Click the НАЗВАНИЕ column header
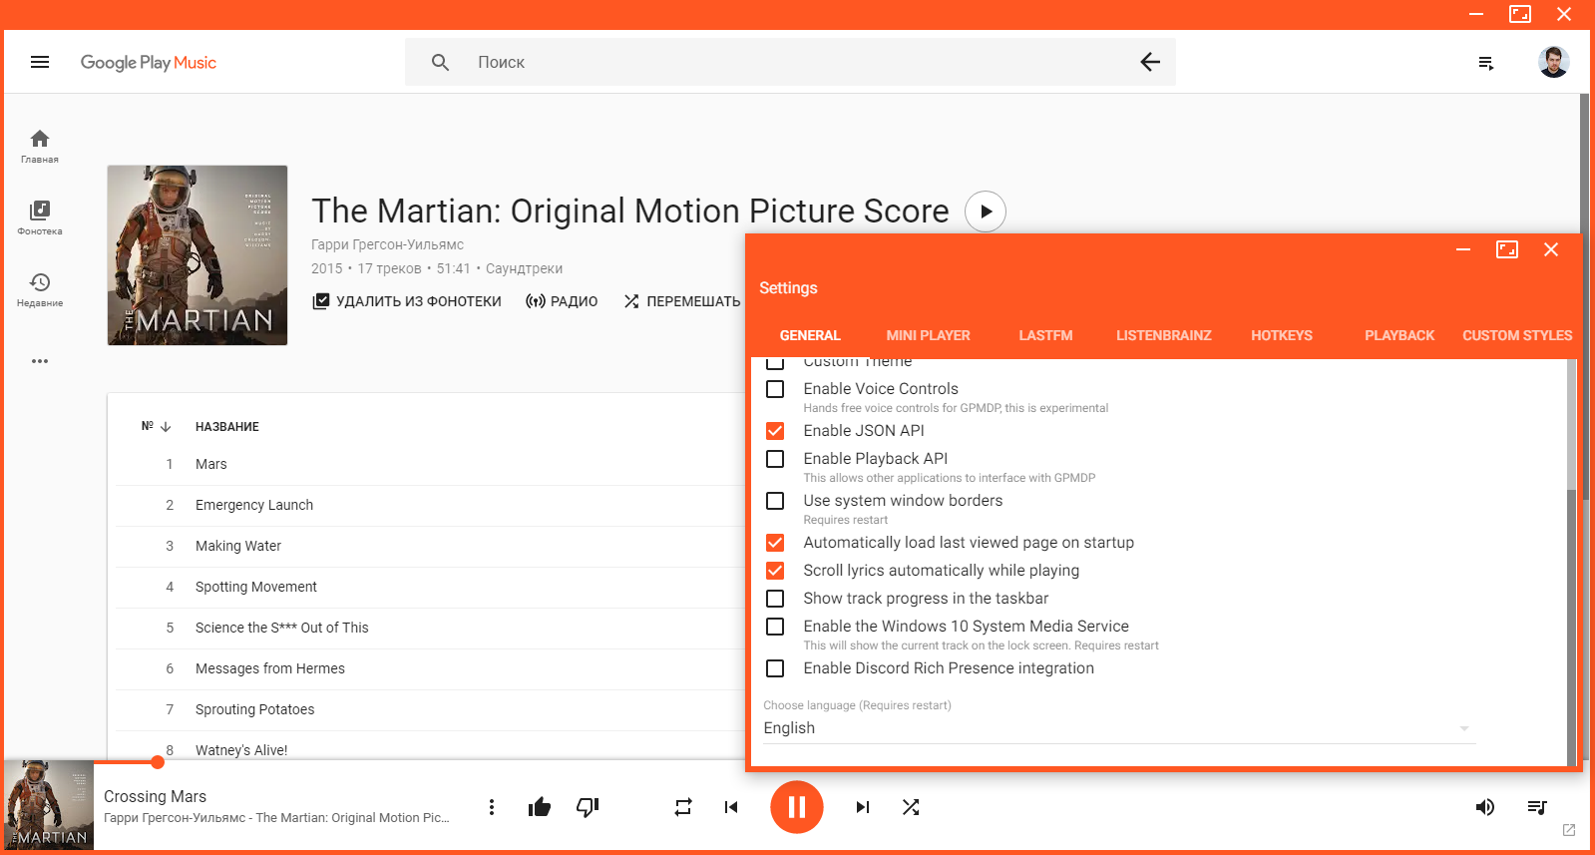The height and width of the screenshot is (855, 1595). point(227,426)
